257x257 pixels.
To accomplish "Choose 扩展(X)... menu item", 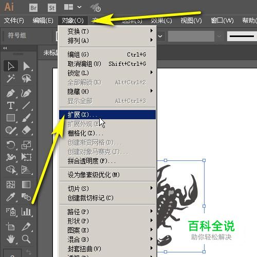I will [107, 115].
